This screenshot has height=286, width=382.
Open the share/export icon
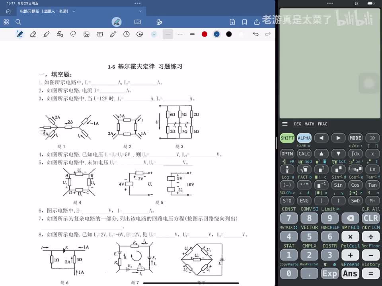(257, 22)
